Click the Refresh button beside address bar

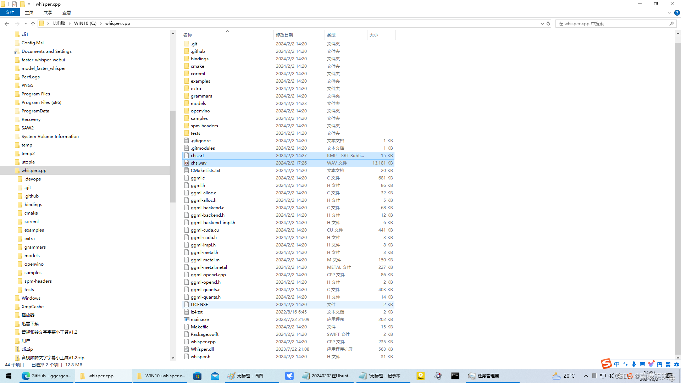[548, 23]
